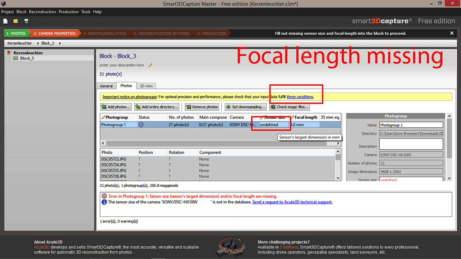
Task: Open the Block menu
Action: click(x=21, y=12)
